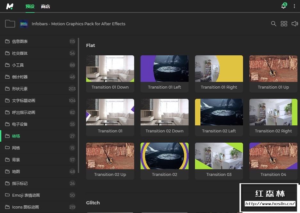Screen dimensions: 300x213
Task: Select Transition 02 Down thumbnail
Action: coord(164,112)
